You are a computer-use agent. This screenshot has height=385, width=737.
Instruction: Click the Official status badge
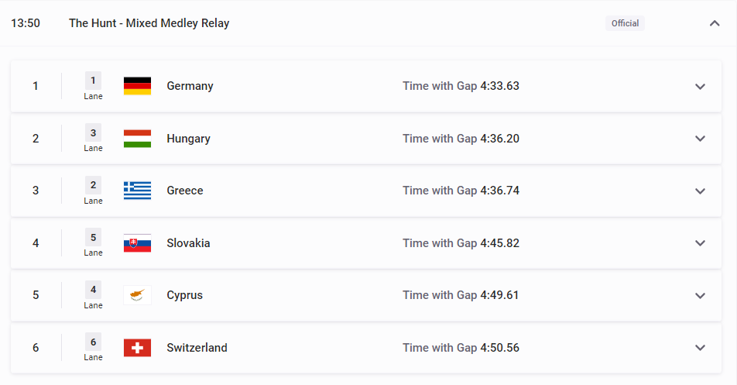pos(625,23)
